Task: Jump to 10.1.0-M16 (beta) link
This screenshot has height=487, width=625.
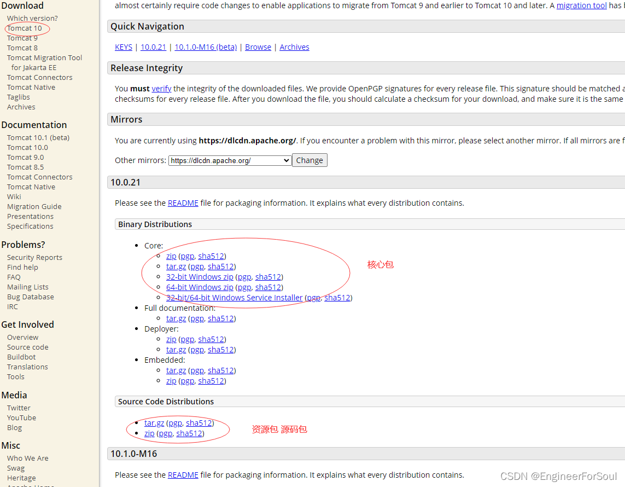Action: [206, 47]
